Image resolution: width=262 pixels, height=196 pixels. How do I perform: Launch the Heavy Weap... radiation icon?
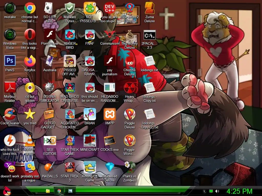(x=129, y=88)
